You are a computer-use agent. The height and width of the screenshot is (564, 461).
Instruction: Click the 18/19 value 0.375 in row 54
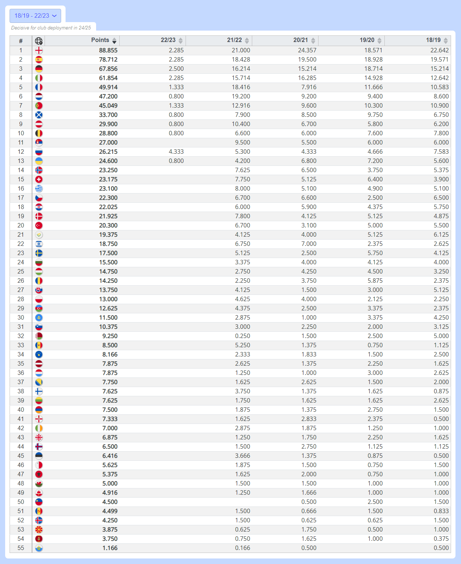441,539
